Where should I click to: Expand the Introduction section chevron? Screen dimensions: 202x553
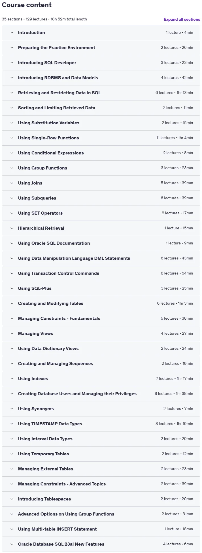[x=12, y=33]
